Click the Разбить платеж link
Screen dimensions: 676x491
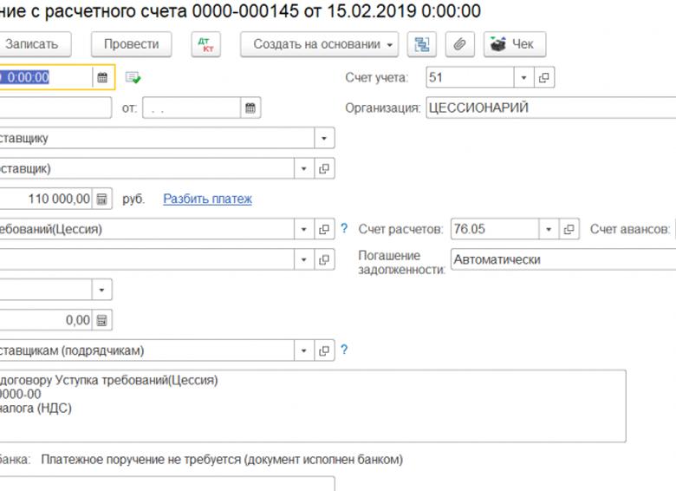[x=207, y=199]
